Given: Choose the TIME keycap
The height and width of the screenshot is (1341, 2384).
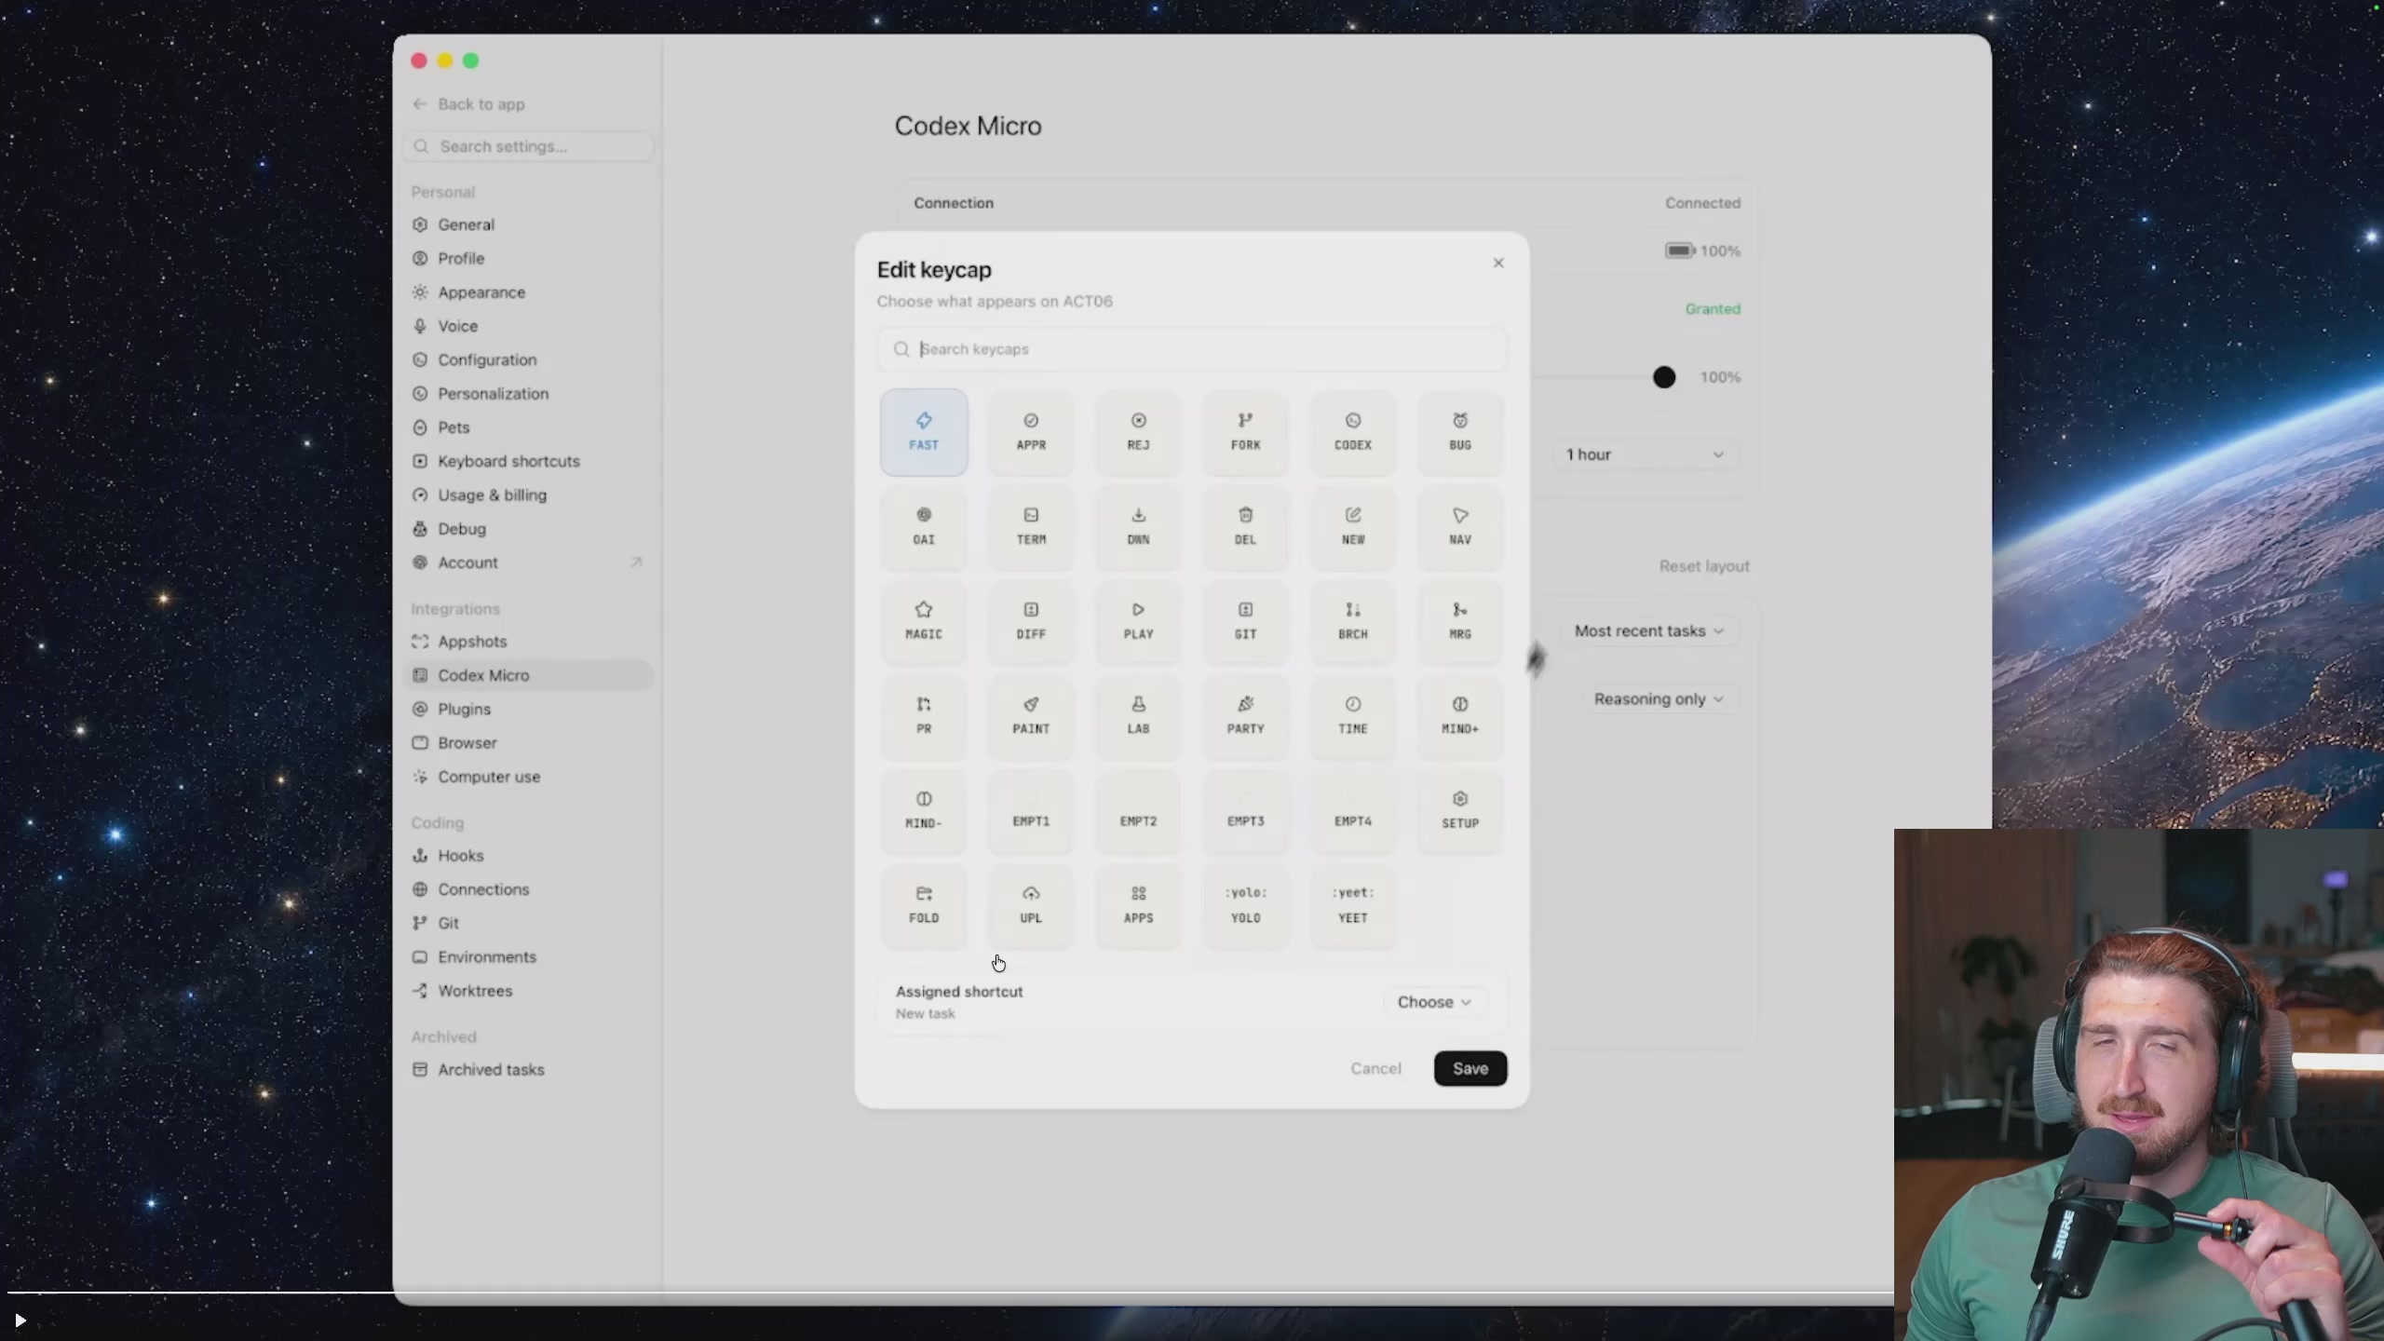Looking at the screenshot, I should coord(1352,716).
